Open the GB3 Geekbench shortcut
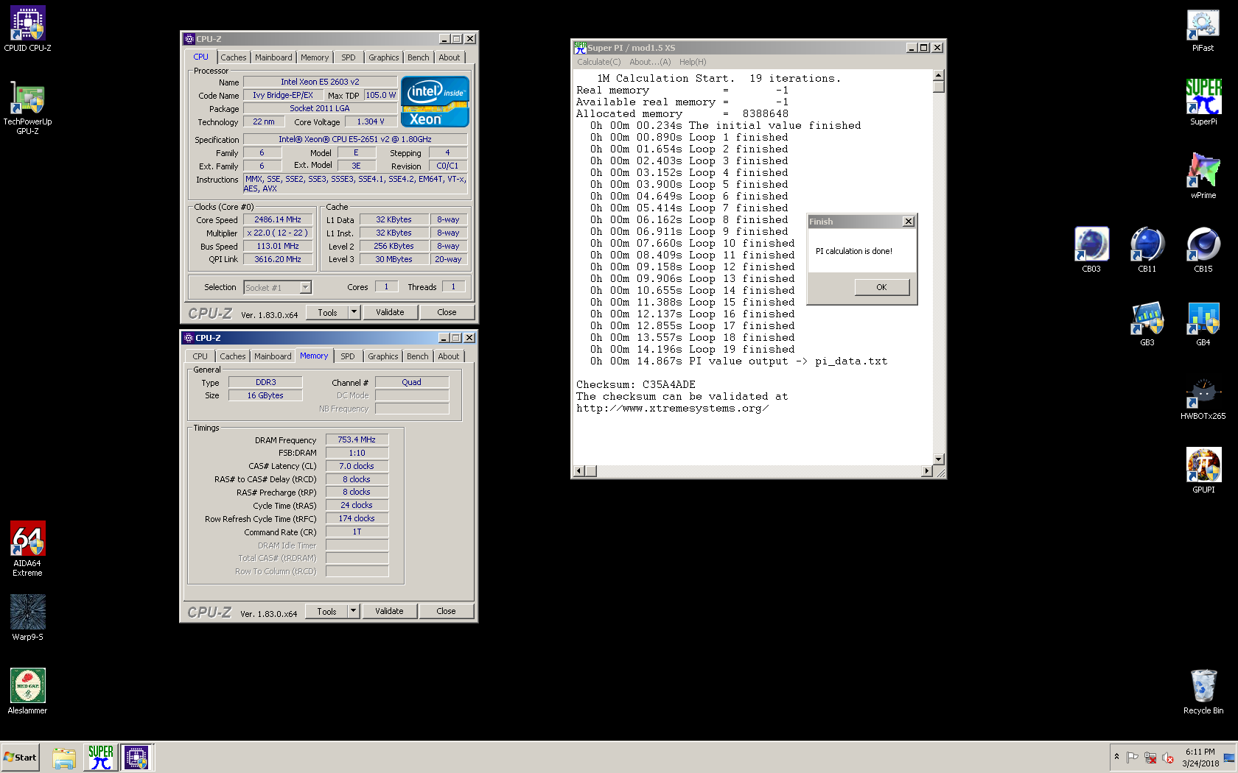Viewport: 1238px width, 773px height. (x=1147, y=323)
